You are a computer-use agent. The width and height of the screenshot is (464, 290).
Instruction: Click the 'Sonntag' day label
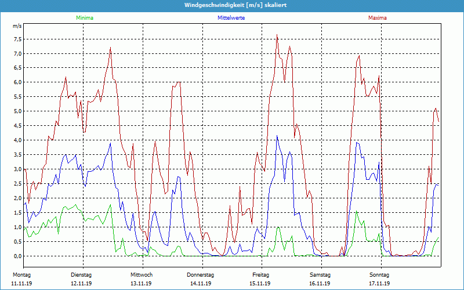(x=379, y=275)
